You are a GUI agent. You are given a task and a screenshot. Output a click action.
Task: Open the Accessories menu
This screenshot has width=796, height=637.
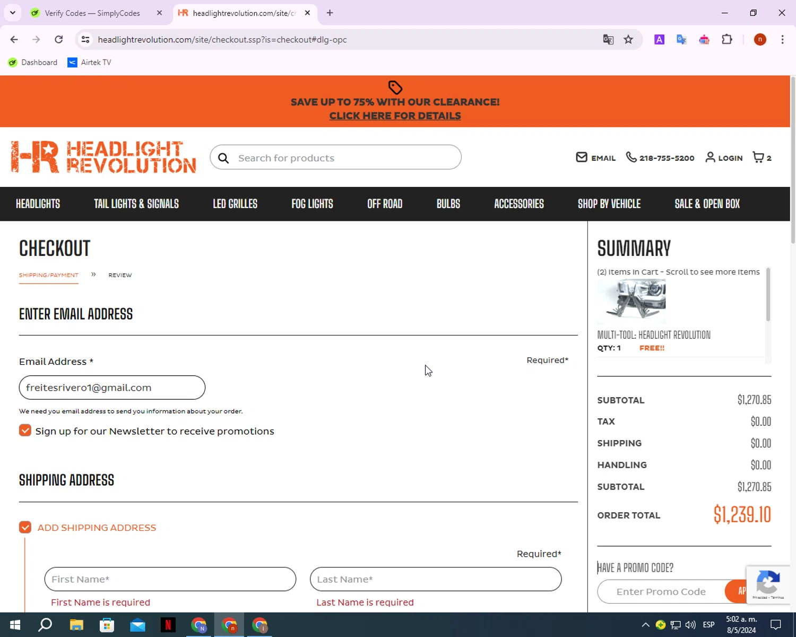point(519,204)
